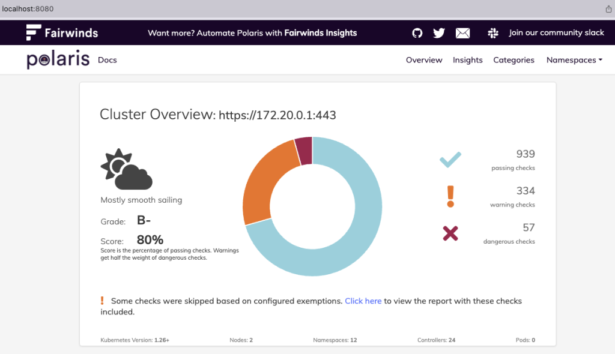Screen dimensions: 615x354
Task: Open the Overview nav item
Action: pyautogui.click(x=424, y=60)
